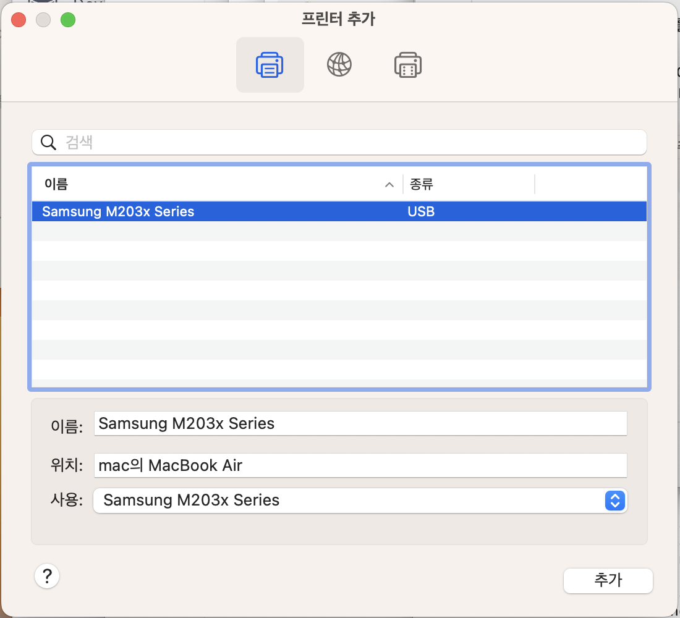
Task: Click the USB type cell
Action: (421, 211)
